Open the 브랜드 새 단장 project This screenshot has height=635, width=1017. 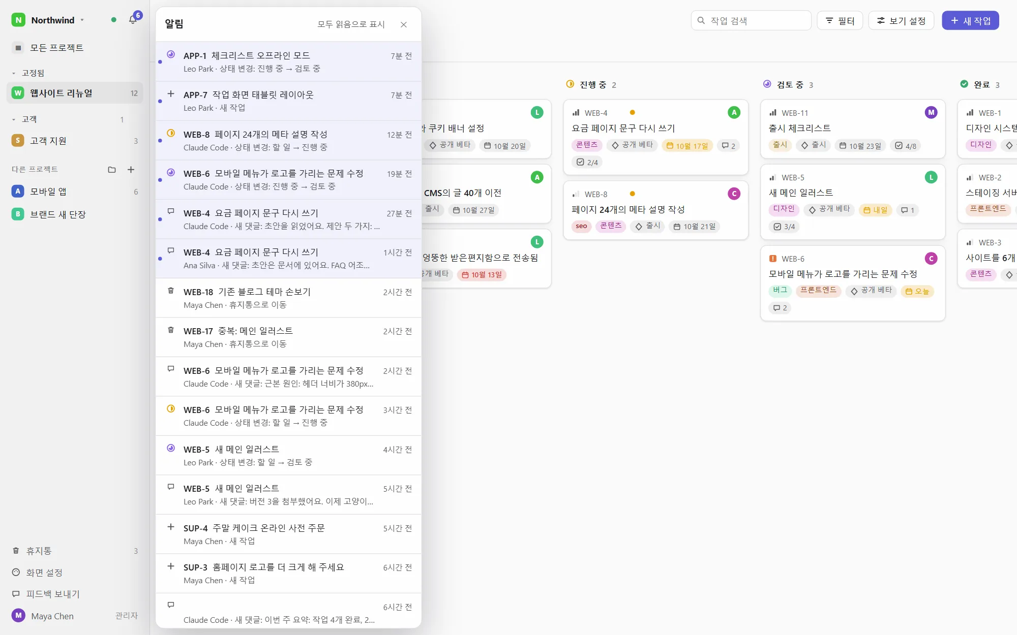[x=75, y=214]
